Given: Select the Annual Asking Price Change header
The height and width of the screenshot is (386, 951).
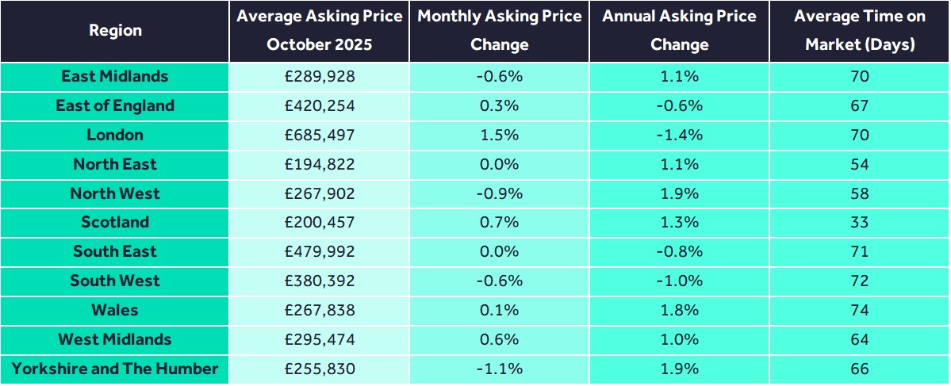Looking at the screenshot, I should click(679, 31).
